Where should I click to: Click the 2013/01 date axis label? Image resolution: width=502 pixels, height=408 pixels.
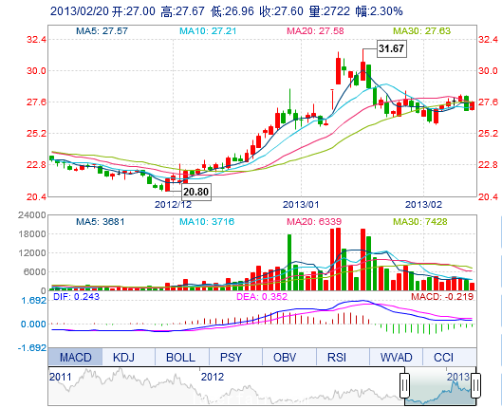tap(301, 205)
